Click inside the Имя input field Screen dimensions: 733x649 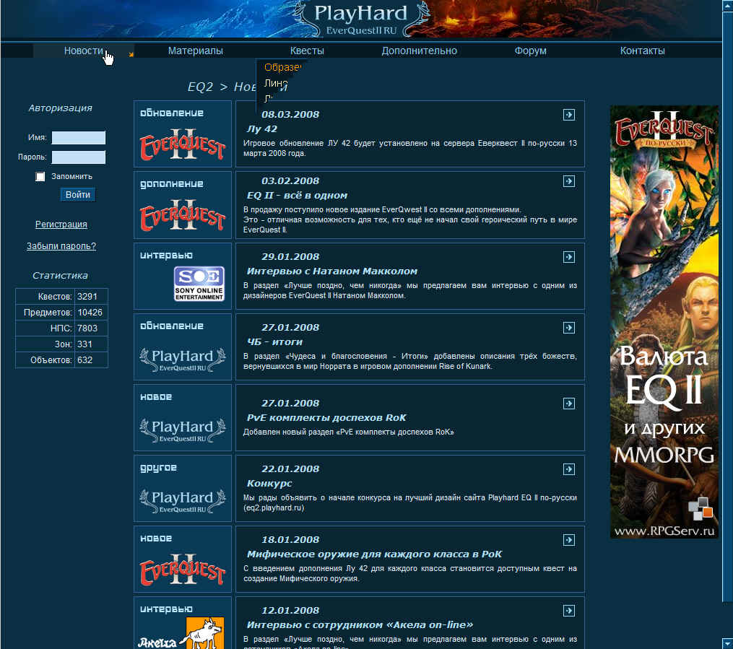pyautogui.click(x=79, y=137)
